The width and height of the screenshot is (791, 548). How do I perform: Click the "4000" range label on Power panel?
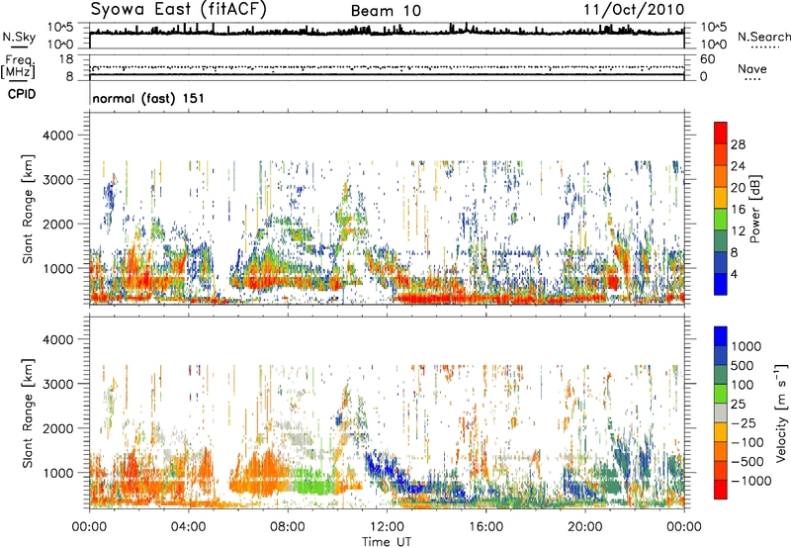58,136
